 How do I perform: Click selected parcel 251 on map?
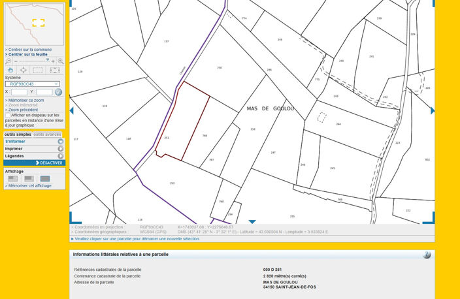pos(182,120)
